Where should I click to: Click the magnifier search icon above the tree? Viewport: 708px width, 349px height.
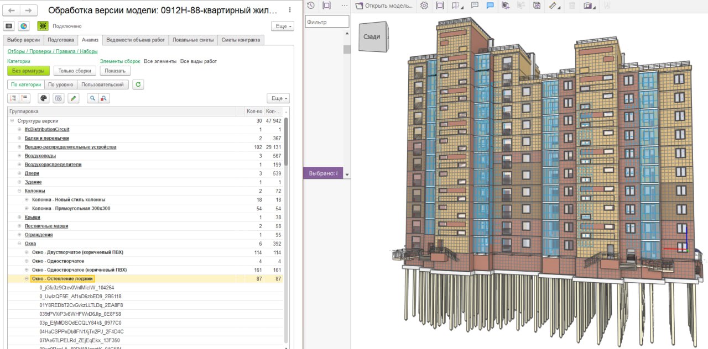click(92, 98)
